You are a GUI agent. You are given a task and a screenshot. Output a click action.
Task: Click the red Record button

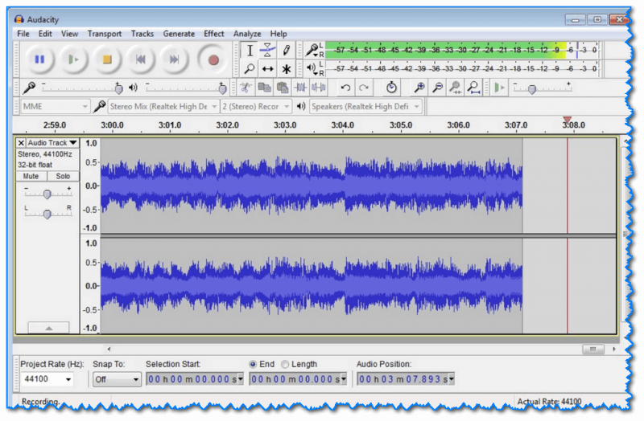pyautogui.click(x=213, y=59)
